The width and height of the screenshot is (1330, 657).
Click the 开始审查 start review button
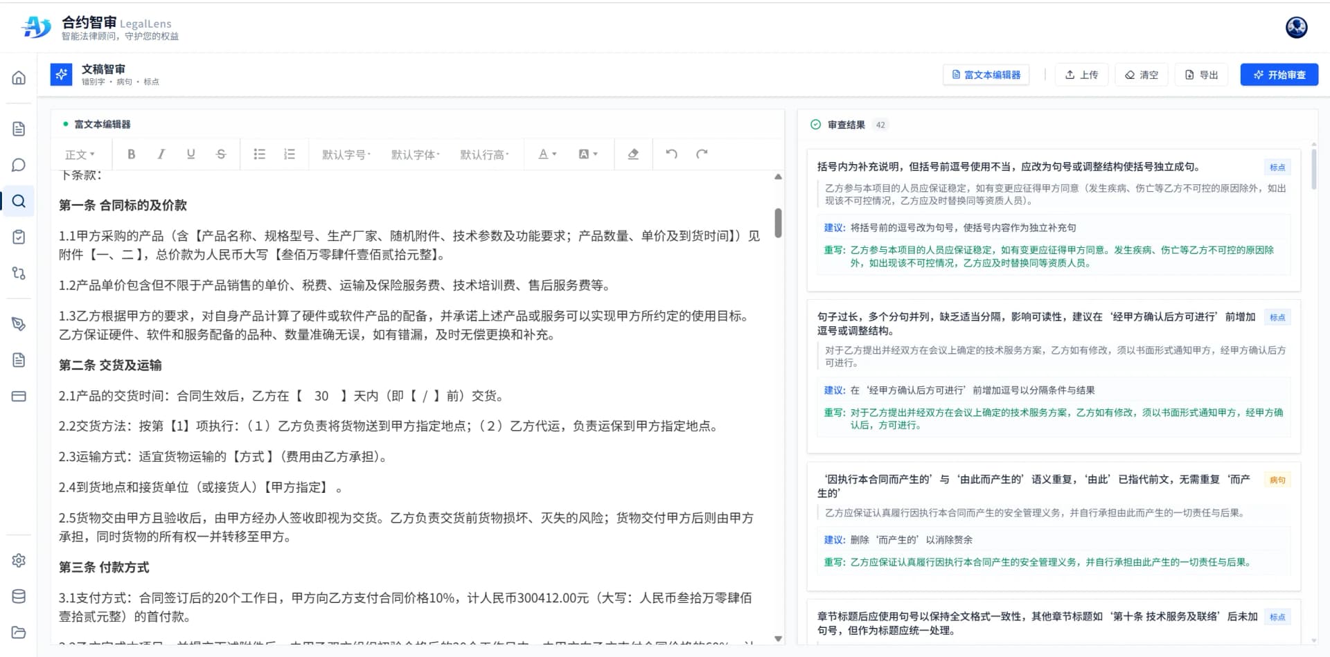click(x=1279, y=75)
